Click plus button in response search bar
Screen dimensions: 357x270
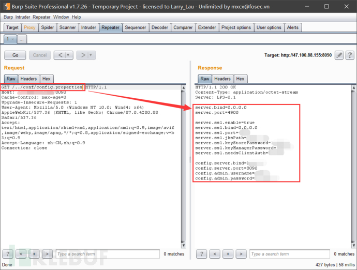pyautogui.click(x=228, y=254)
